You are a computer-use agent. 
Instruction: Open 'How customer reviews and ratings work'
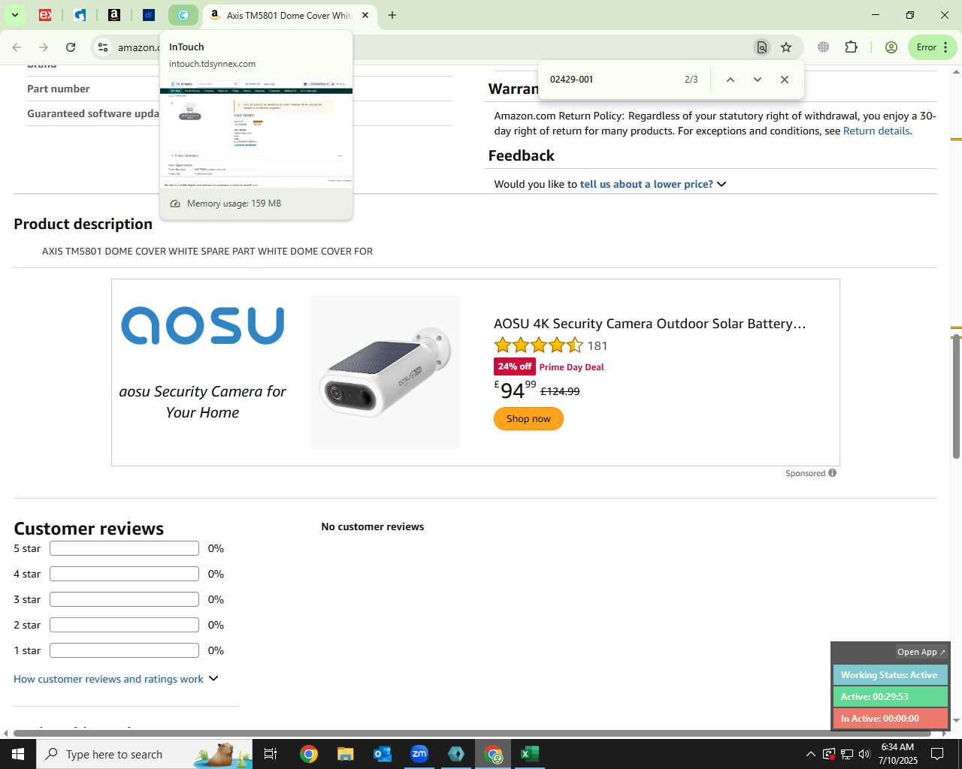coord(108,679)
